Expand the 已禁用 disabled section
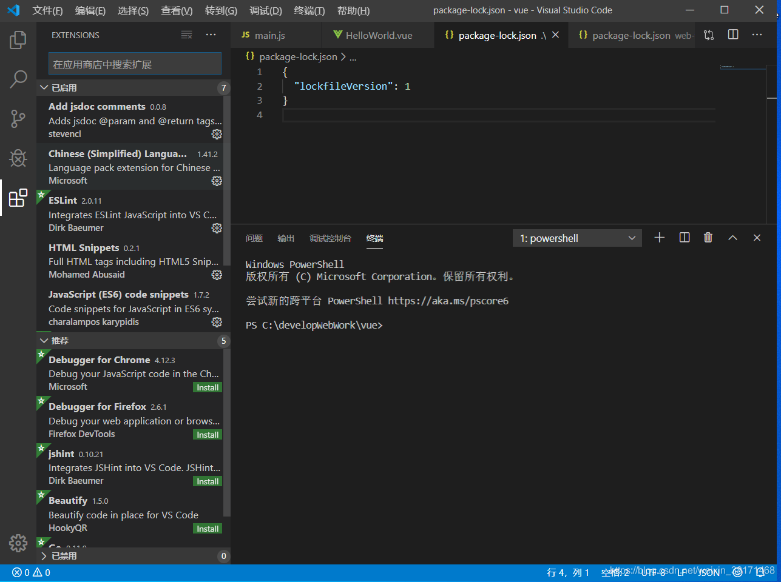 click(x=134, y=556)
